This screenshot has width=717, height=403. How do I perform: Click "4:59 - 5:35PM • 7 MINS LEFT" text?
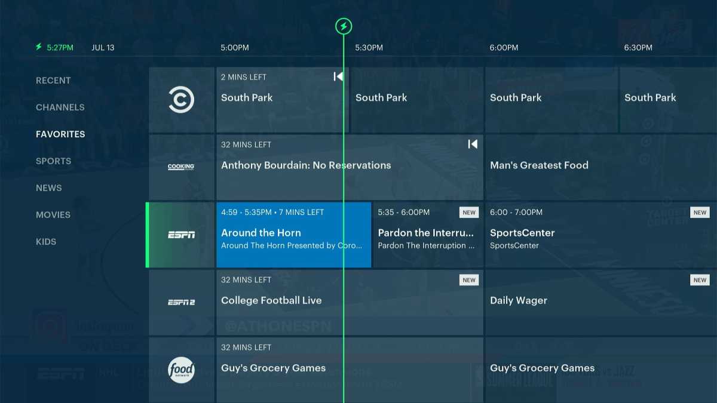[272, 212]
